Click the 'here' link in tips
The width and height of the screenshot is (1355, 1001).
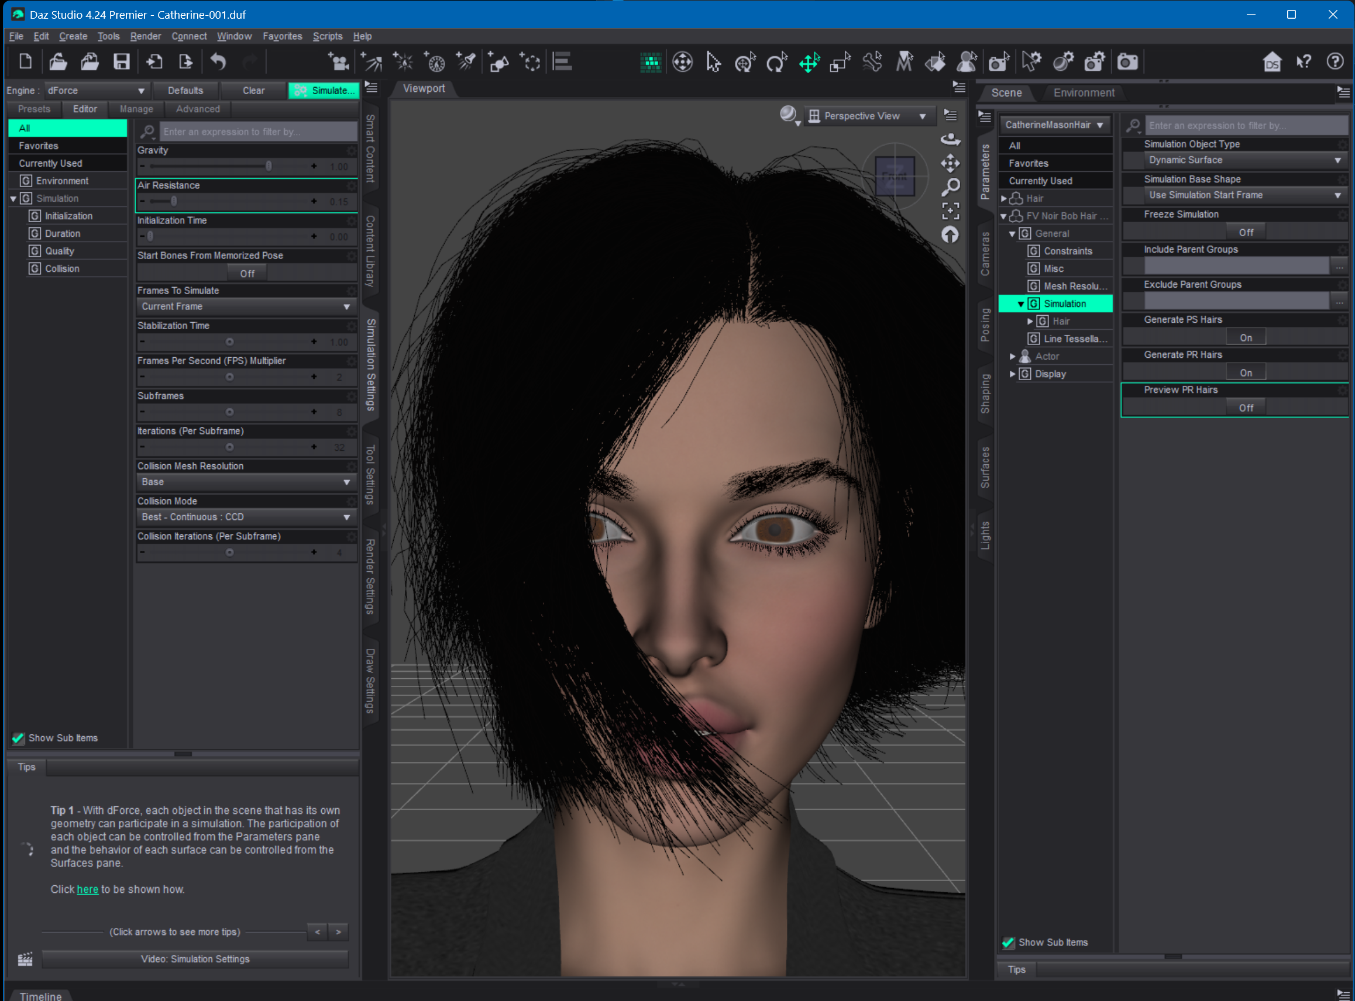[x=87, y=889]
